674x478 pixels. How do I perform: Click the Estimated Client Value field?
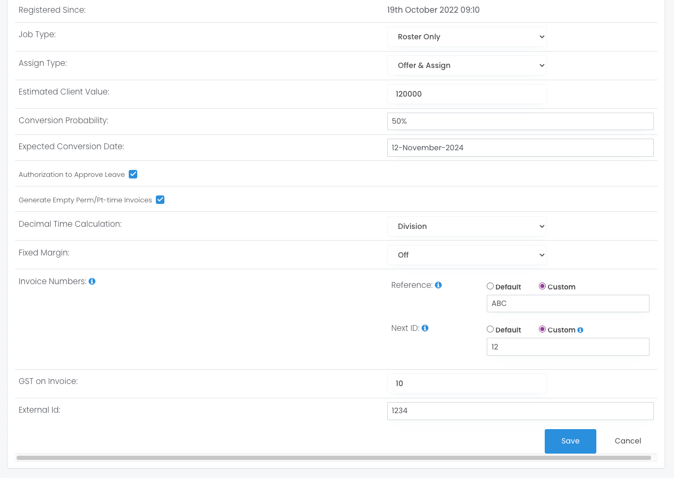pos(467,94)
